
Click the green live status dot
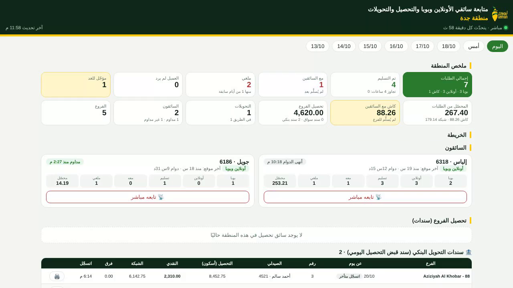pyautogui.click(x=506, y=28)
